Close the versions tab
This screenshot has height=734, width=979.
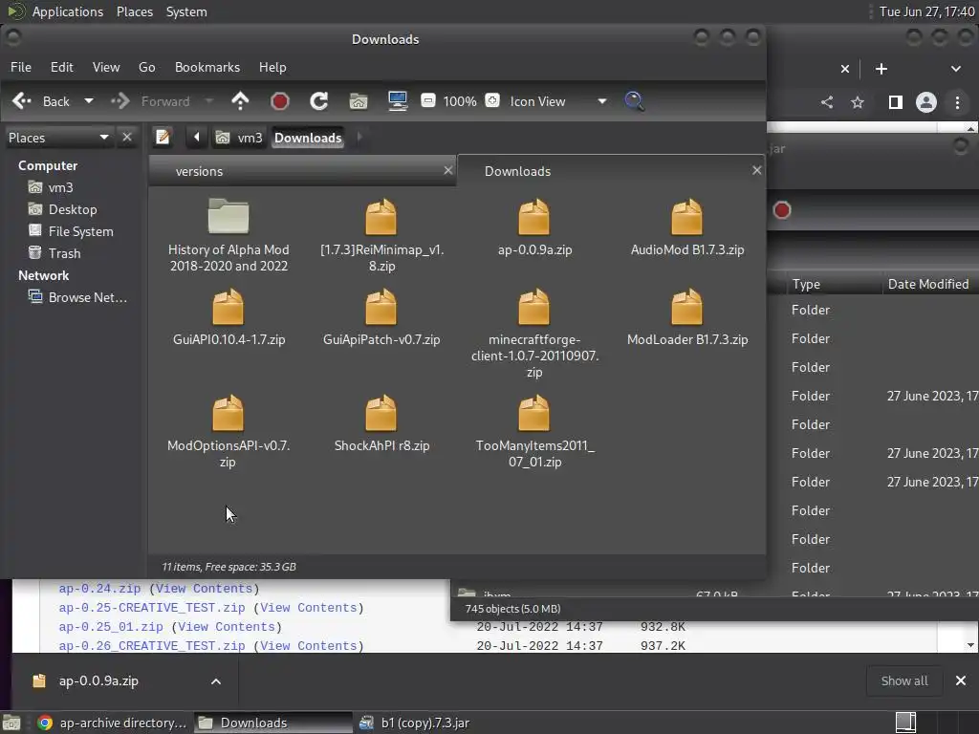tap(447, 170)
